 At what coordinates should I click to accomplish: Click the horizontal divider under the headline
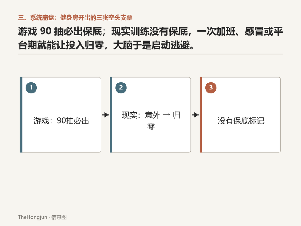pos(150,54)
